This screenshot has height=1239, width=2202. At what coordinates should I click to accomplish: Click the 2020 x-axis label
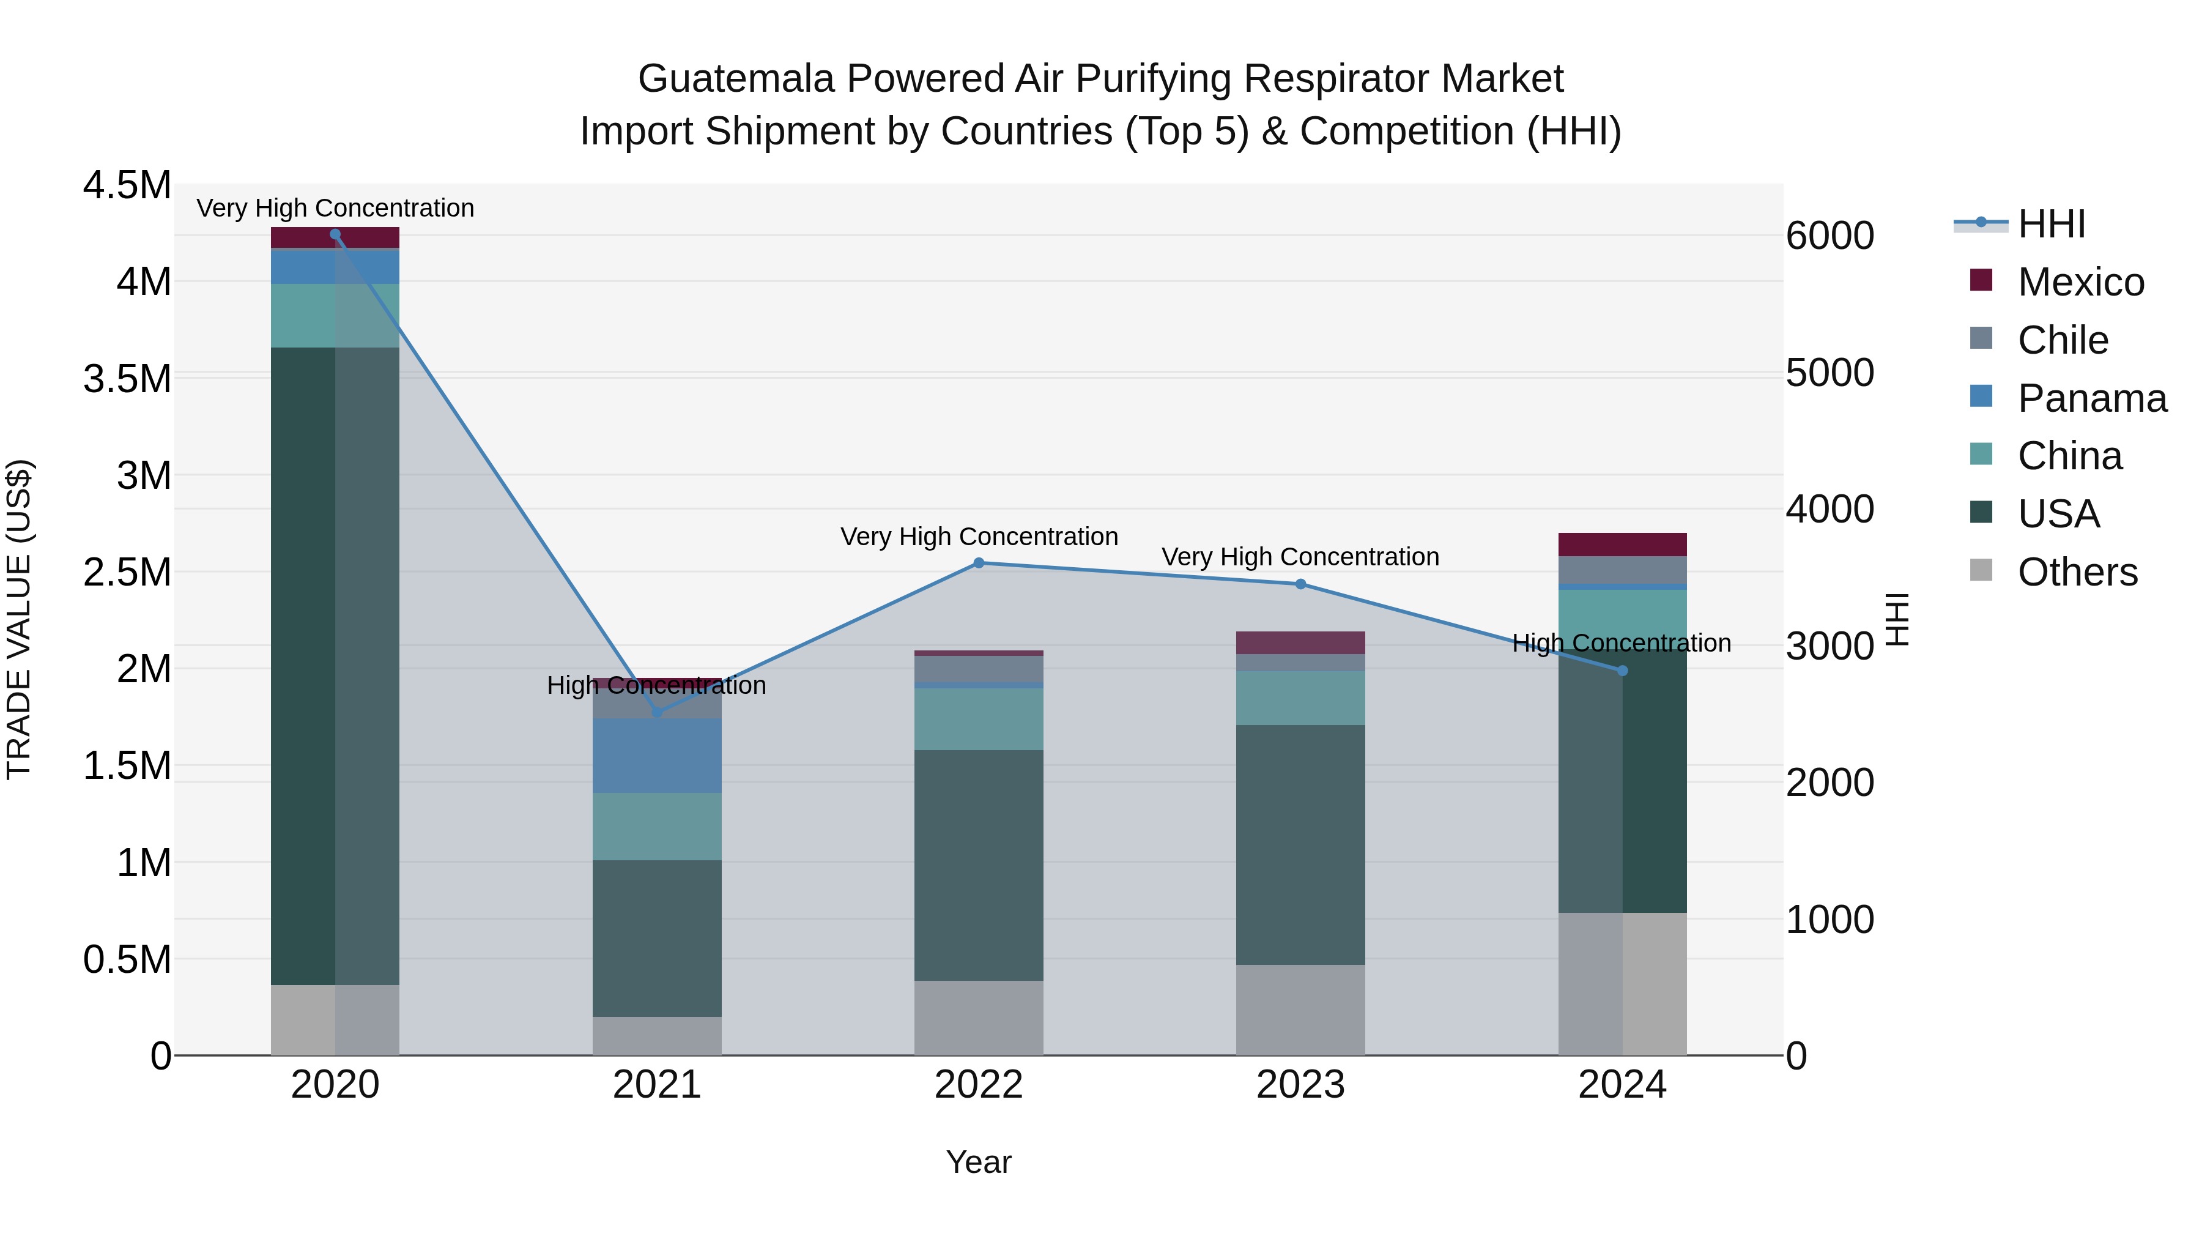click(335, 1085)
